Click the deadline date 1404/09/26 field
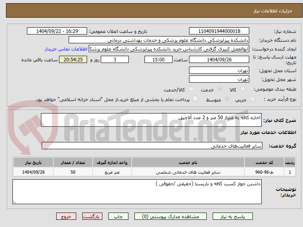Viewport: 303px width, 227px height. point(219,59)
